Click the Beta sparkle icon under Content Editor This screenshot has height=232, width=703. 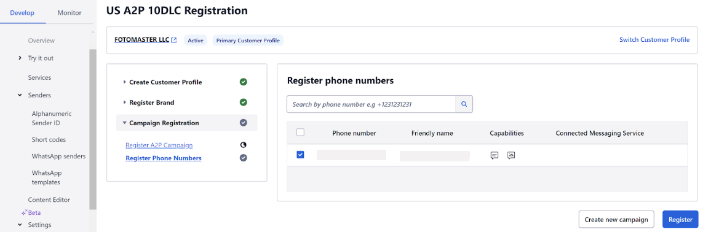point(24,213)
